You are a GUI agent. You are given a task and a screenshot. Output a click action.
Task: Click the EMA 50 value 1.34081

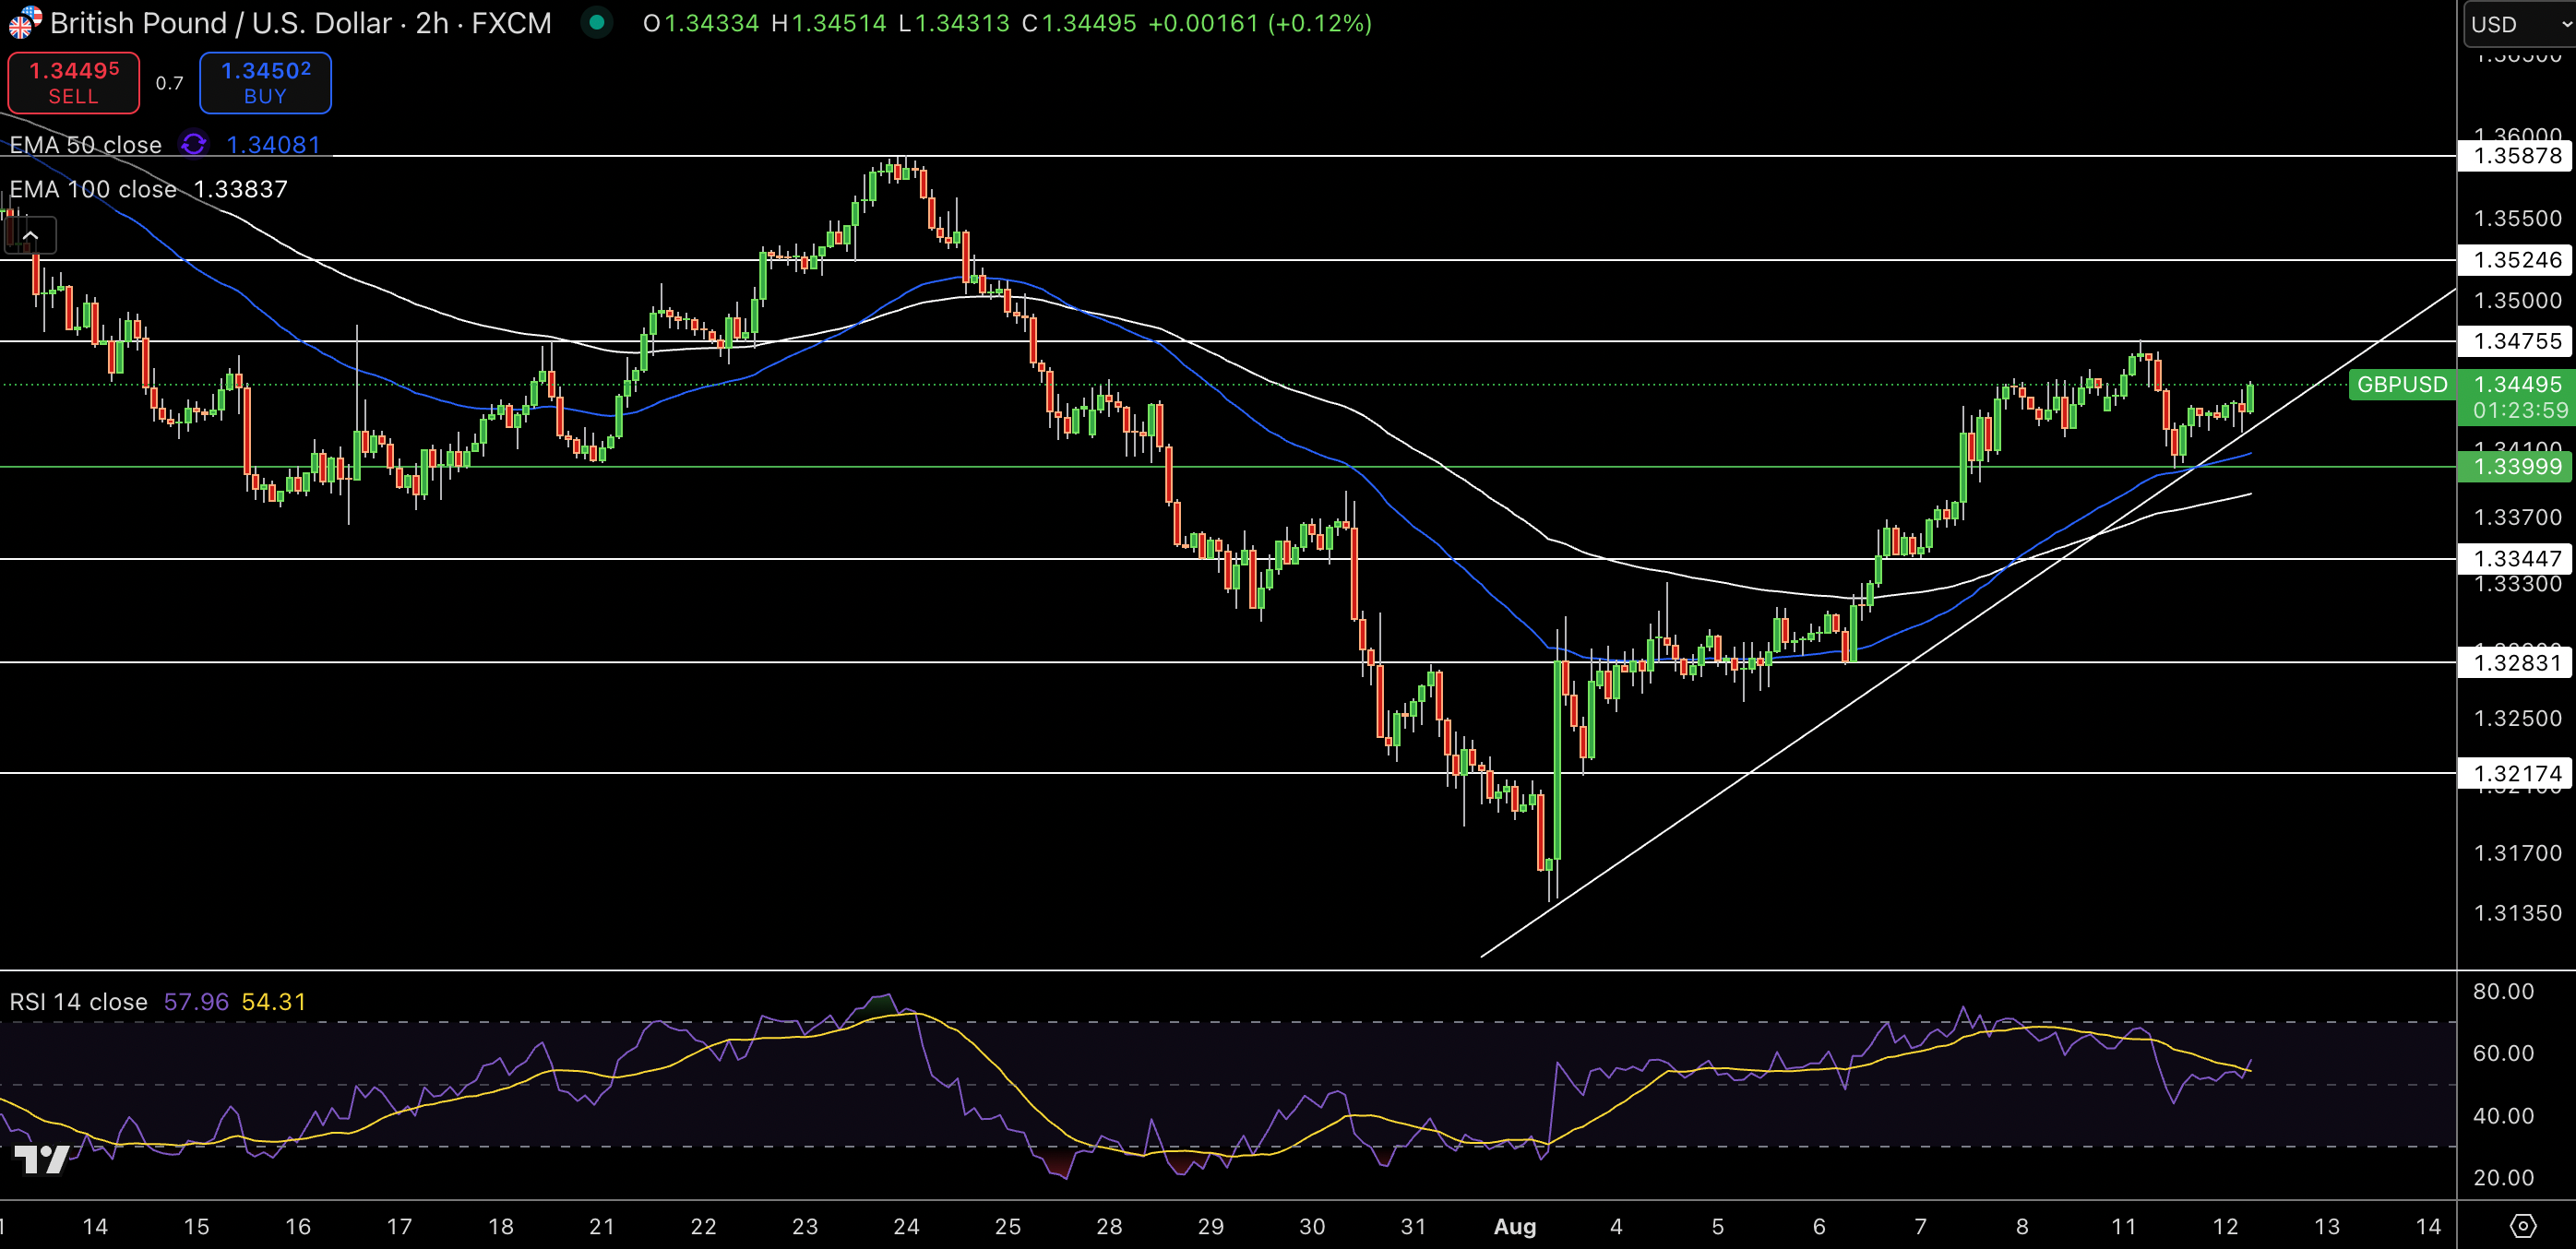[x=273, y=144]
